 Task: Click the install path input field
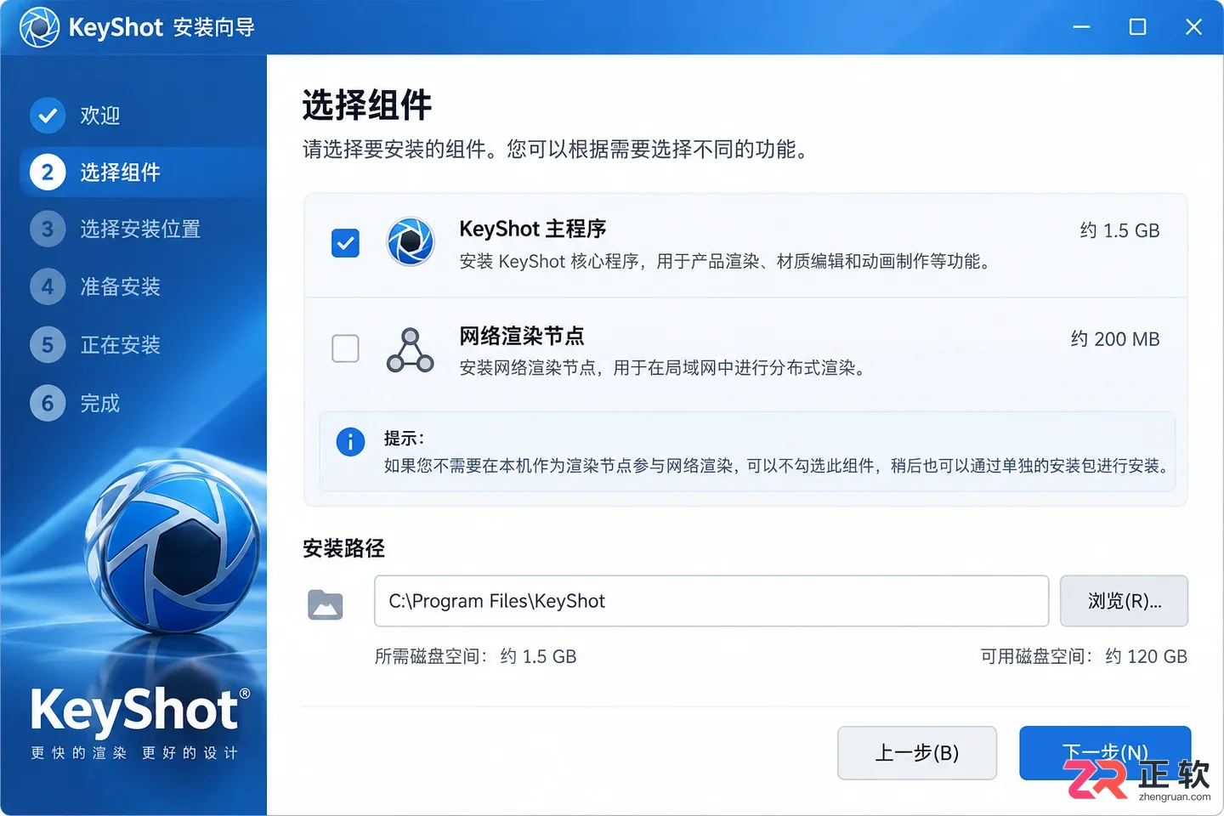click(711, 601)
